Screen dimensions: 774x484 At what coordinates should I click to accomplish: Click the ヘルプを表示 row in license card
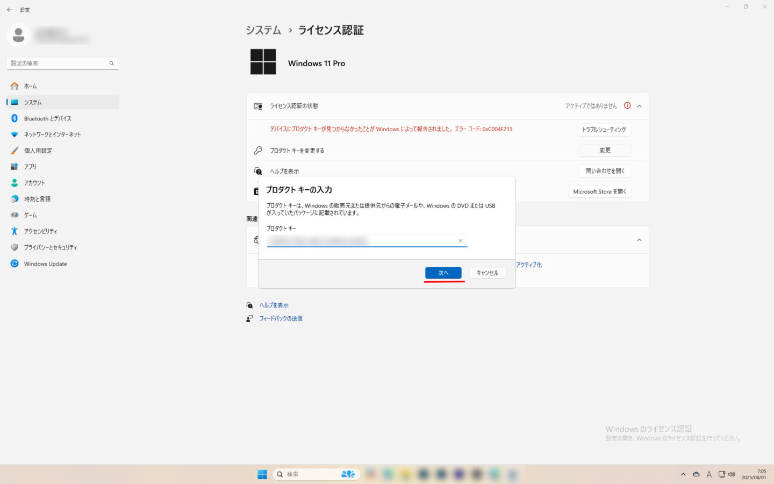coord(447,171)
